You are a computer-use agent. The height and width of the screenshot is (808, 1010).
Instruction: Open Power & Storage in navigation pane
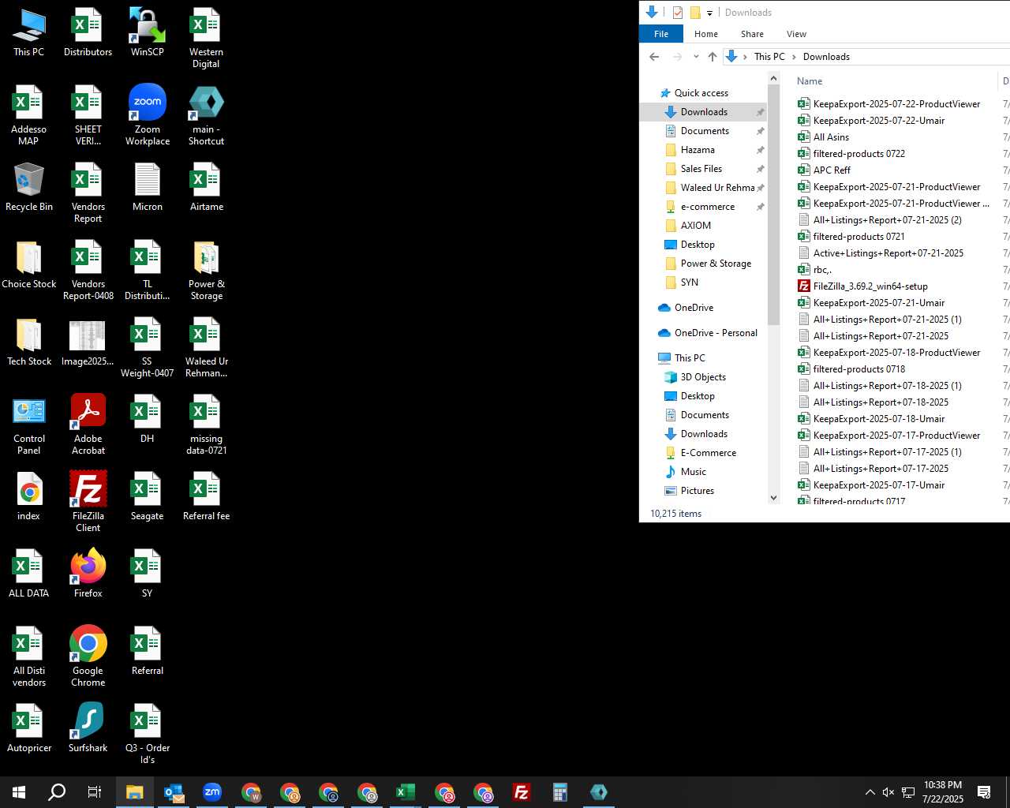pos(716,264)
